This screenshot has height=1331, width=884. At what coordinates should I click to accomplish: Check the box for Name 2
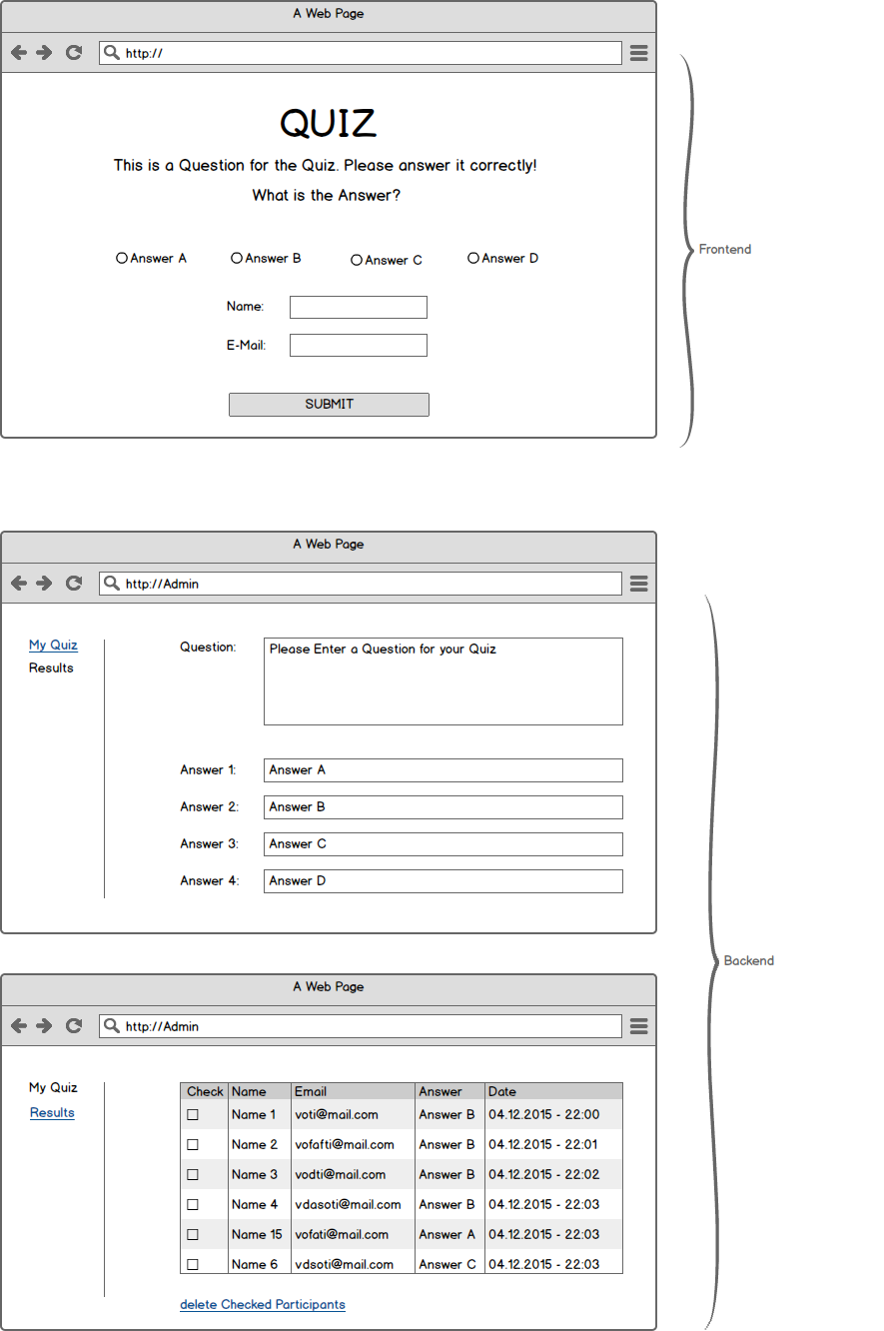(x=193, y=1144)
